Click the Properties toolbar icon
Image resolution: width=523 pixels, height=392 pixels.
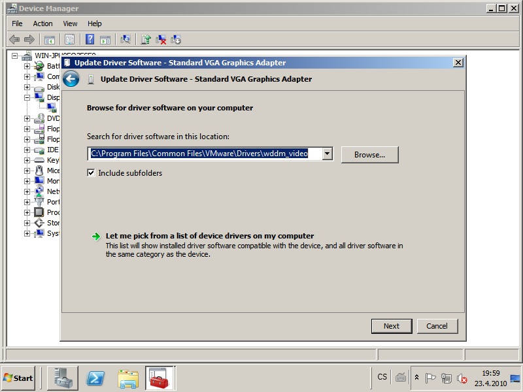(69, 39)
